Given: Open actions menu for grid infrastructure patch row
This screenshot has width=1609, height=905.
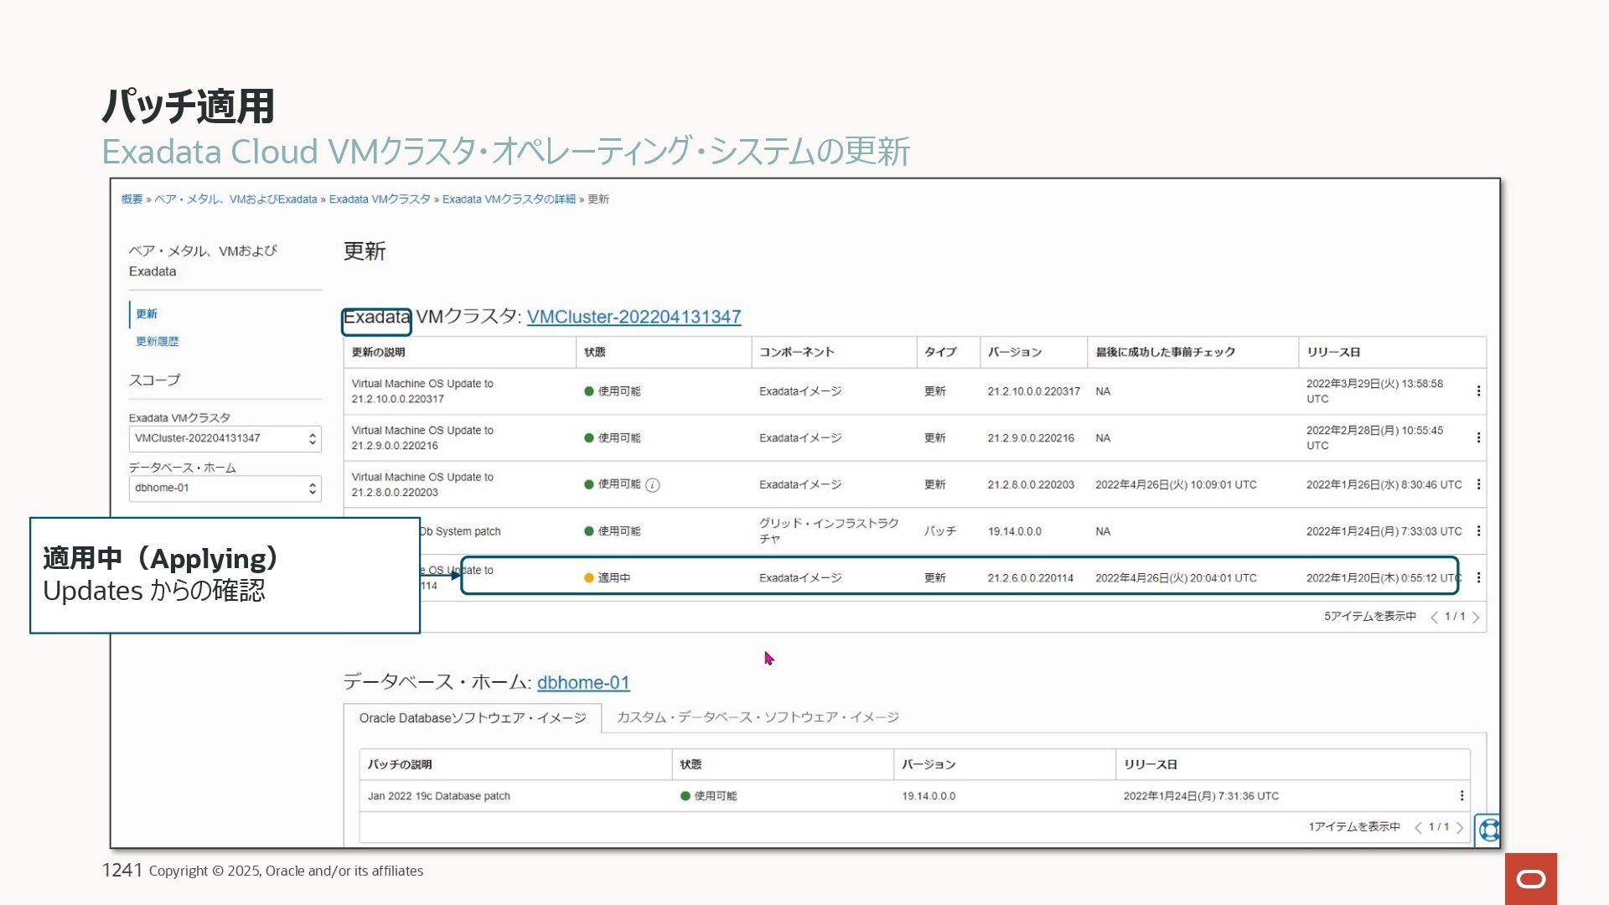Looking at the screenshot, I should (x=1478, y=531).
